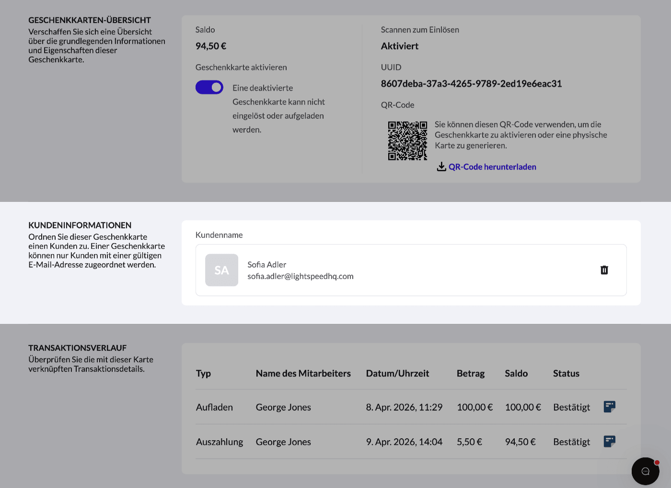Image resolution: width=671 pixels, height=488 pixels.
Task: Click the Kundenname field label
Action: [x=219, y=235]
